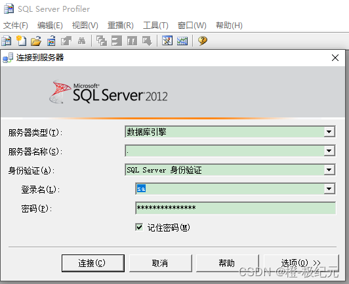Open the 帮助(H) menu

tap(229, 26)
